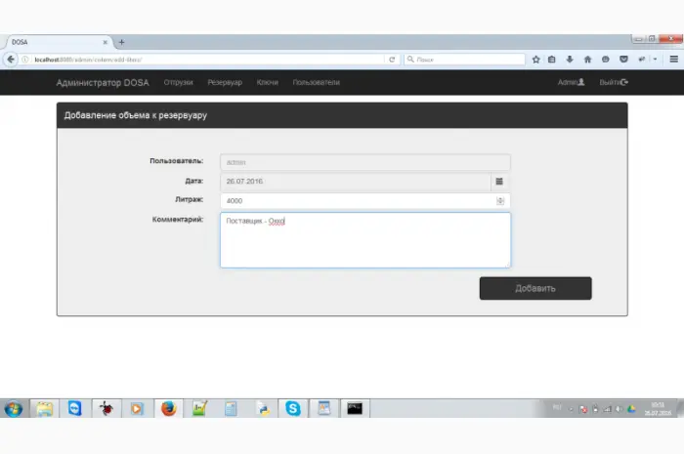Click the site info icon in address bar
Viewport: 684px width, 454px height.
(25, 60)
